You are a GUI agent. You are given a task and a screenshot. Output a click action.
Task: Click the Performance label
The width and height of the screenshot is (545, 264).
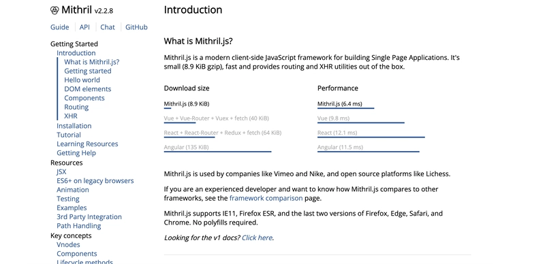point(337,88)
